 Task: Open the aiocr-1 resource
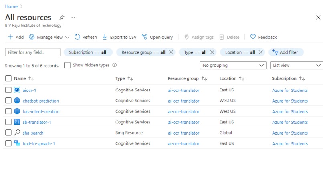coord(29,90)
